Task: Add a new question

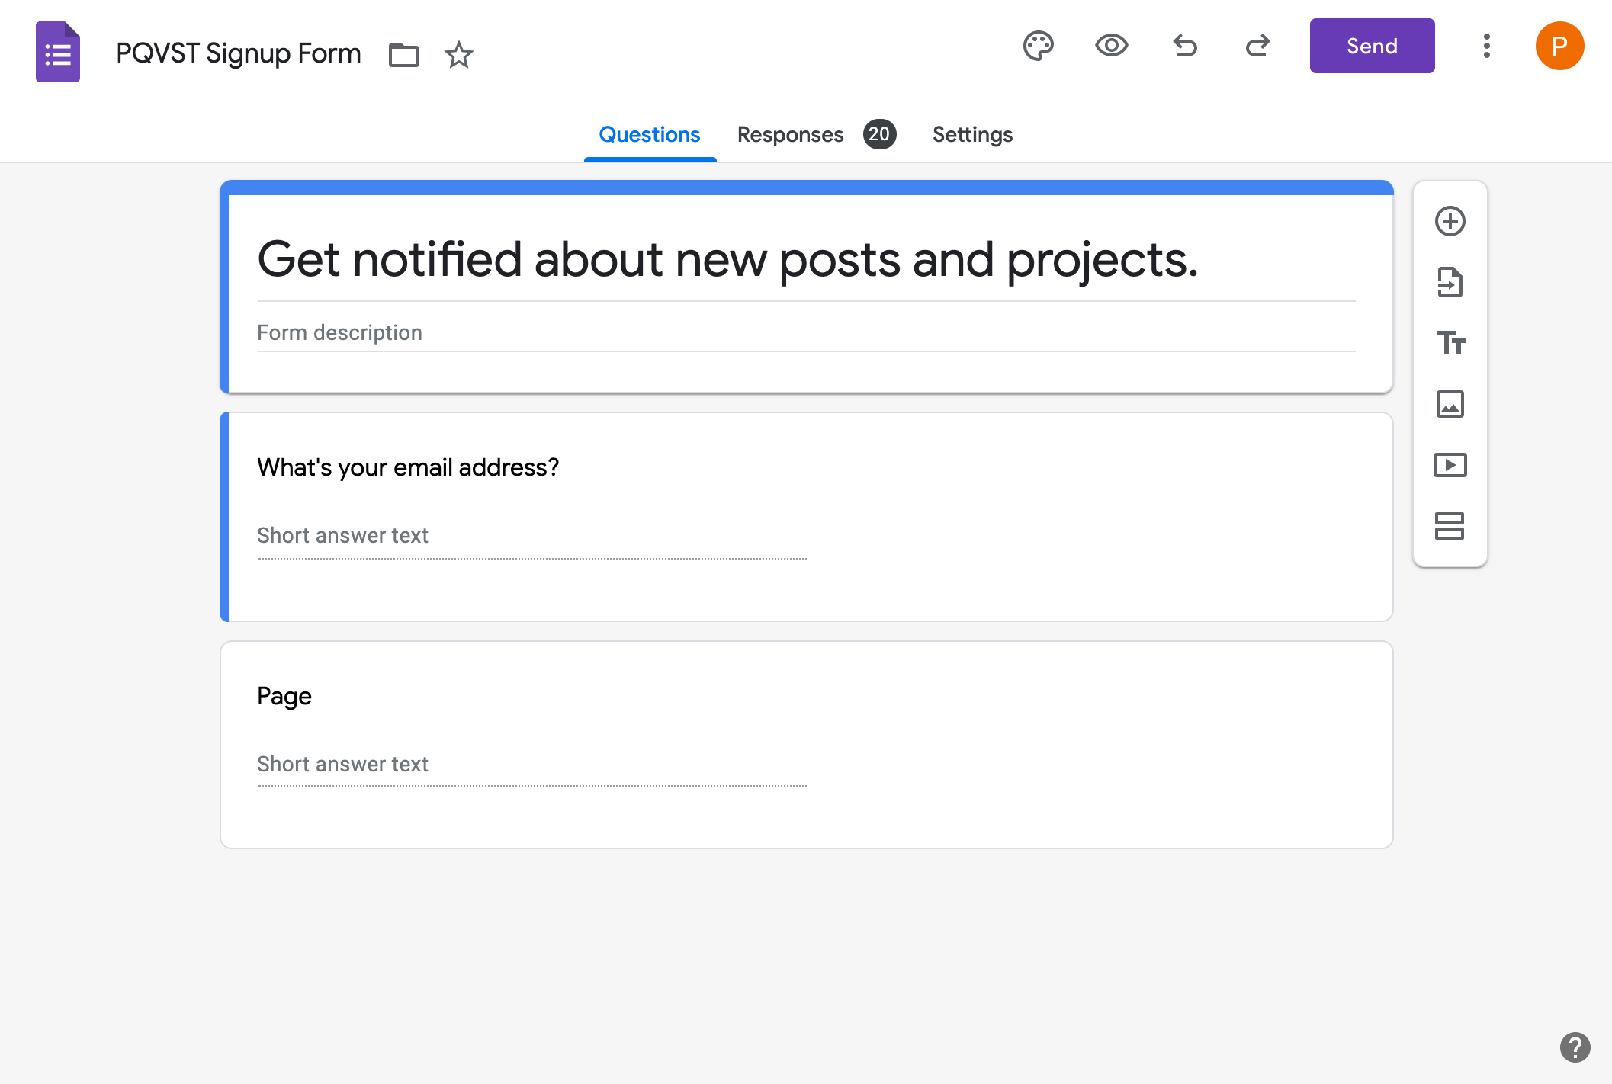Action: [1450, 221]
